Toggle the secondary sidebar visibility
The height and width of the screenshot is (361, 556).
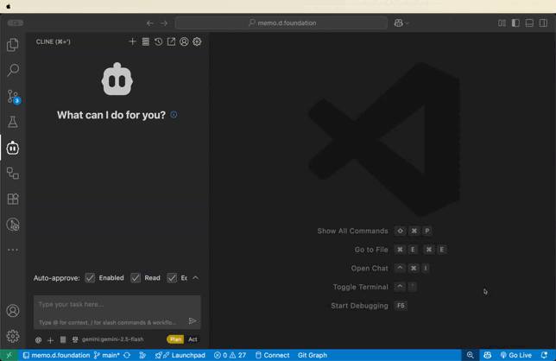pos(543,23)
